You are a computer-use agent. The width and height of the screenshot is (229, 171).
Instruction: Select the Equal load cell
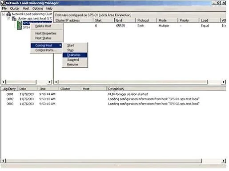pos(205,26)
